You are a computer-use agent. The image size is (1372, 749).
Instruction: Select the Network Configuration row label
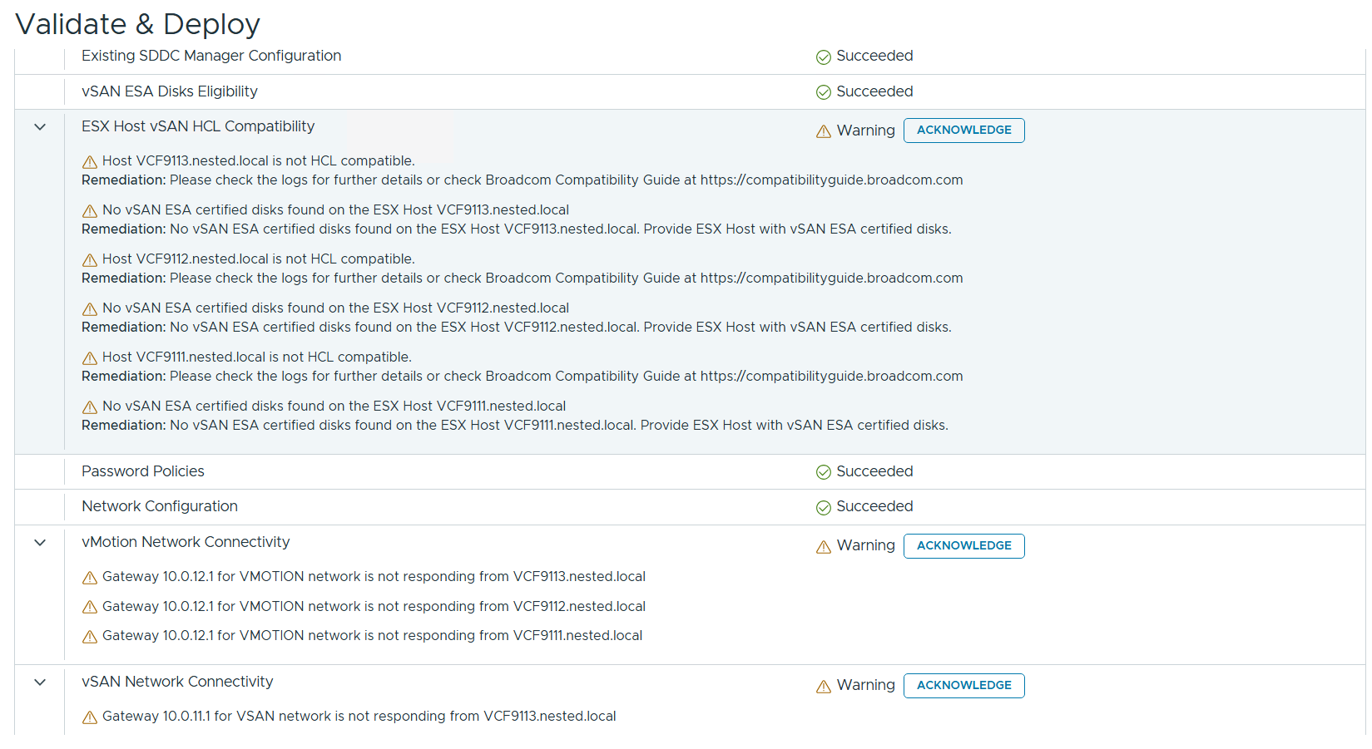(x=160, y=506)
